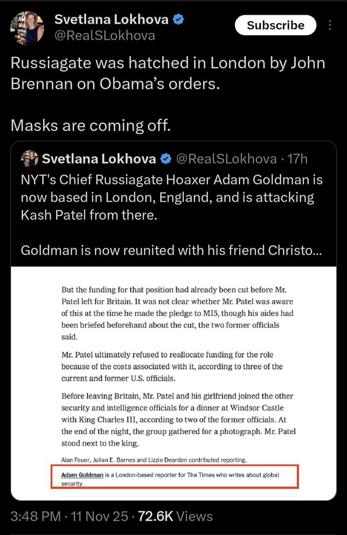This screenshot has height=535, width=347.
Task: Select the quoted post's Svetlana Lokhova name
Action: pos(99,159)
